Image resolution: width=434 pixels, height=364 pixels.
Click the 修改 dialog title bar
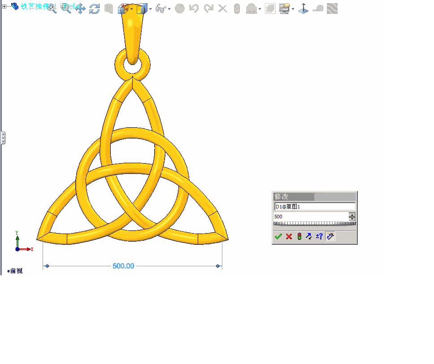pyautogui.click(x=315, y=196)
